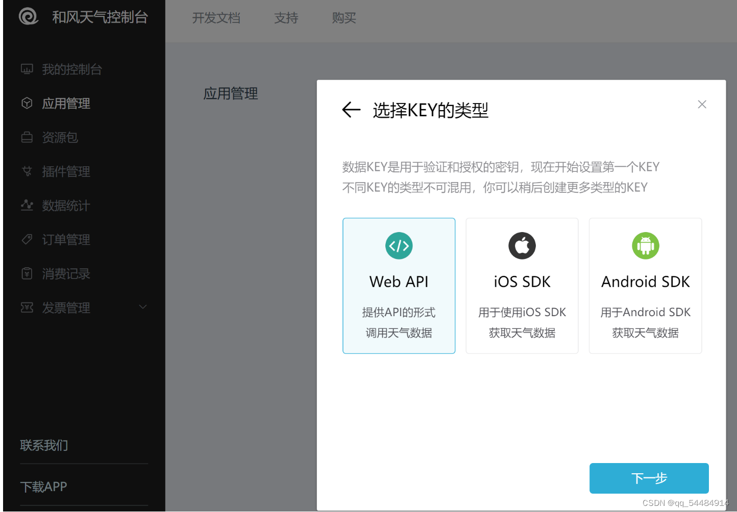Click the 我的控制台 monitor icon
737x512 pixels.
point(27,69)
